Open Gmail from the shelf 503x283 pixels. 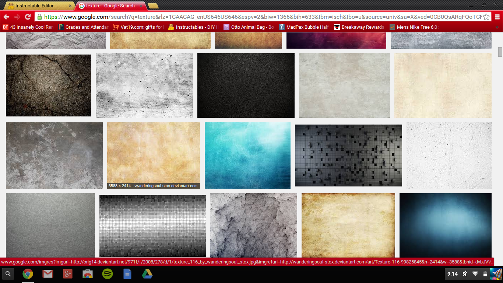point(48,274)
